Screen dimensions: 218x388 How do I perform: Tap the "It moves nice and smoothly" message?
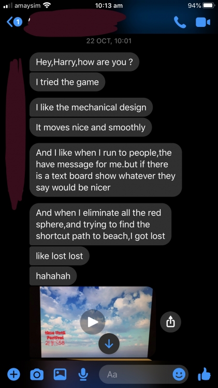(91, 127)
